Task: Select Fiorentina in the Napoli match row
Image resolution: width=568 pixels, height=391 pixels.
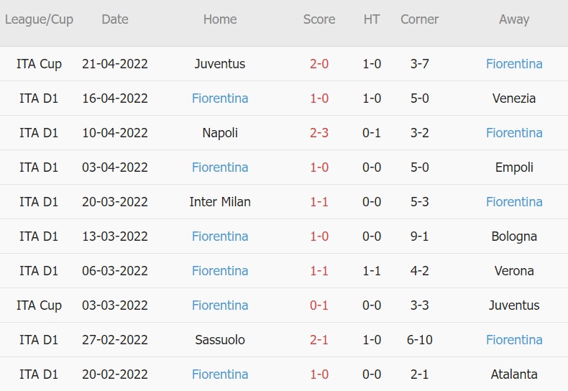Action: pos(514,133)
